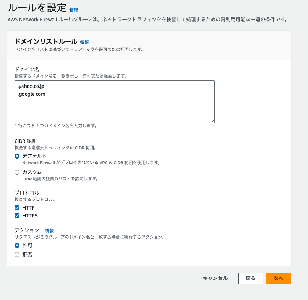Place cursor on the .google.com line

[x=32, y=94]
